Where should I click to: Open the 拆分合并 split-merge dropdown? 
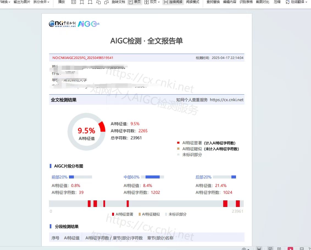click(41, 2)
